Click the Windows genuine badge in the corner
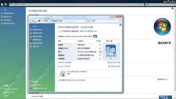176x99 pixels. (165, 97)
